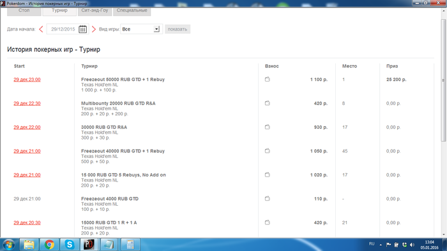Click buy-in icon for 30000 RUB GTD R&A
Image resolution: width=447 pixels, height=251 pixels.
tap(267, 127)
